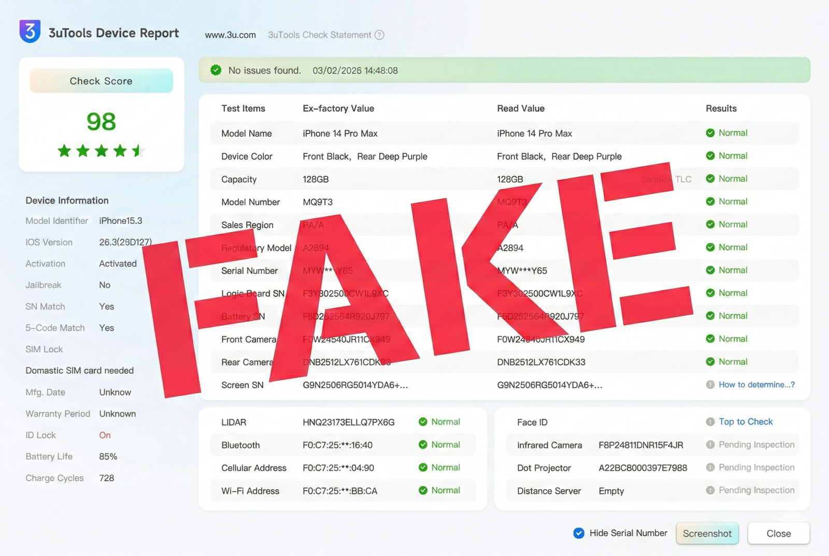Click the Top to Check info icon beside Face ID
Screen dimensions: 829x556
click(x=710, y=422)
